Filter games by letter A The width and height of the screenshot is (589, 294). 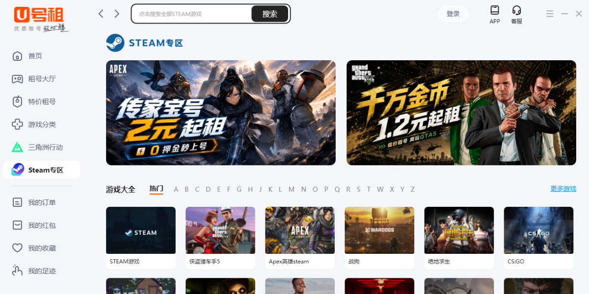click(x=176, y=189)
